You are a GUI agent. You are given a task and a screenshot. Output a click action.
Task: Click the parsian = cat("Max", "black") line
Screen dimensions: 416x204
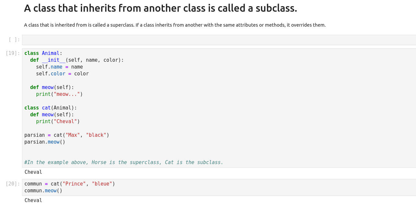pyautogui.click(x=67, y=135)
